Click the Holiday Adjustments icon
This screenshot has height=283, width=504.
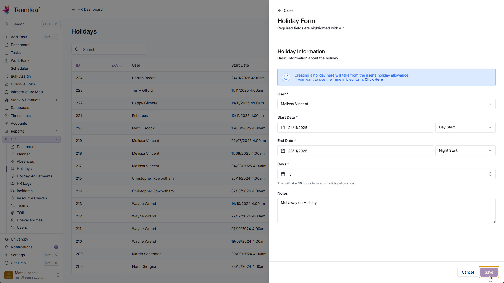[13, 176]
